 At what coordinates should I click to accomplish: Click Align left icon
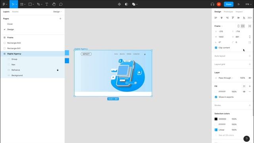[x=216, y=17]
